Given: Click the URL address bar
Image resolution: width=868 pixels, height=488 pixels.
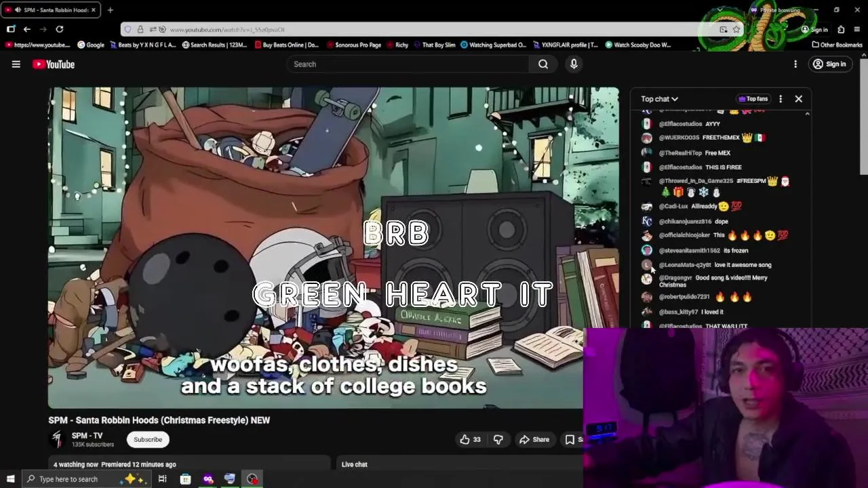Looking at the screenshot, I should (434, 29).
